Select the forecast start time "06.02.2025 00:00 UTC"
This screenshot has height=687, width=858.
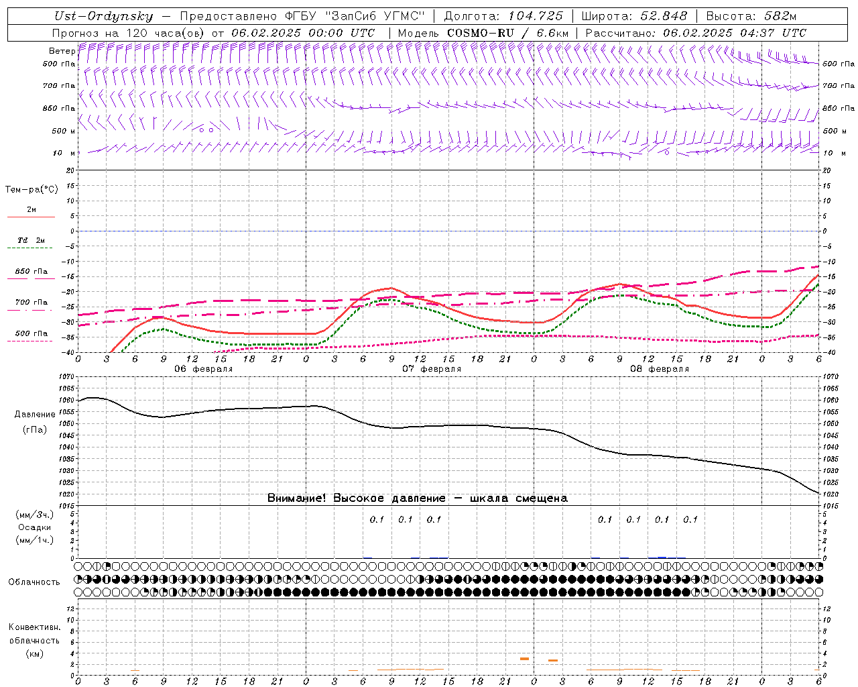303,33
